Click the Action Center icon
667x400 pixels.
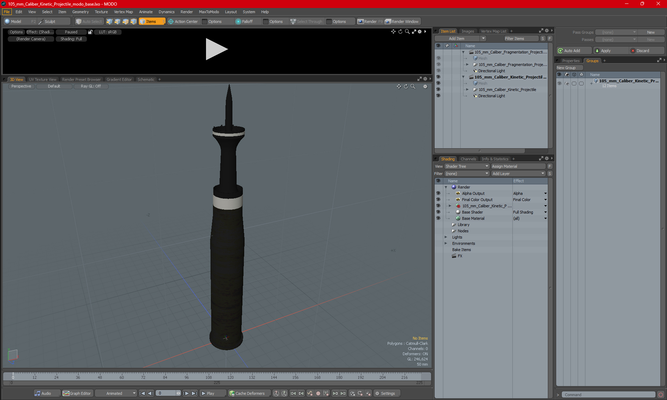tap(171, 22)
